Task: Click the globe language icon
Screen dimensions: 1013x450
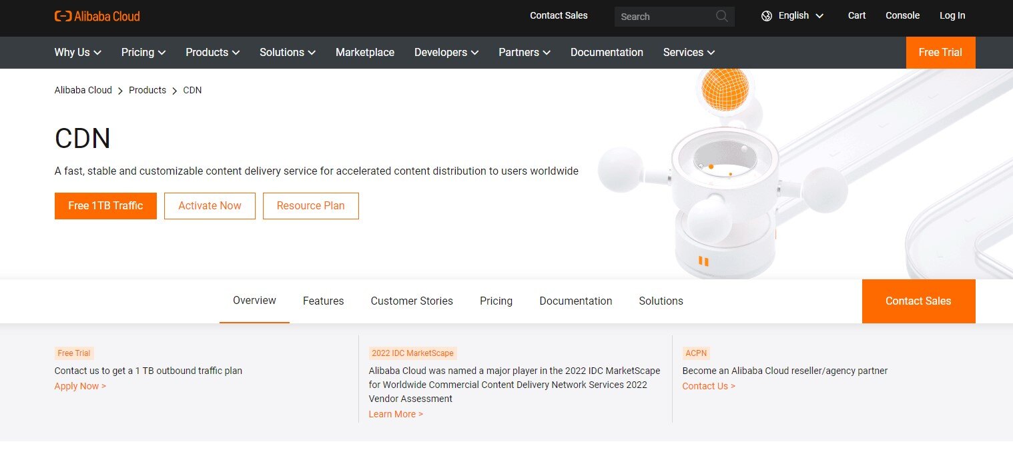Action: pyautogui.click(x=766, y=15)
